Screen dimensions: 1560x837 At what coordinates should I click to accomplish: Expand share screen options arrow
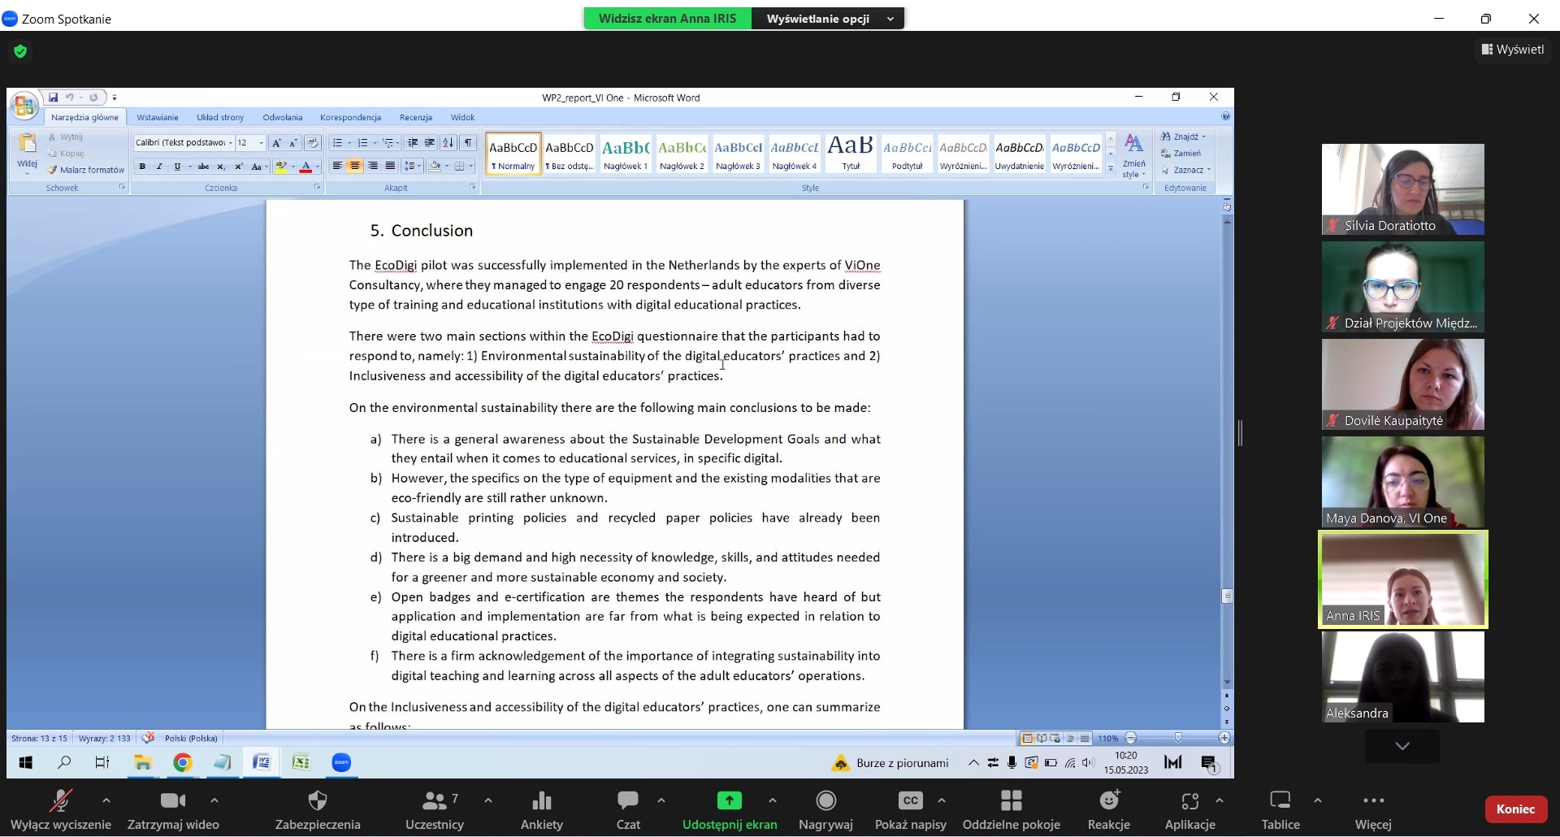pyautogui.click(x=772, y=800)
